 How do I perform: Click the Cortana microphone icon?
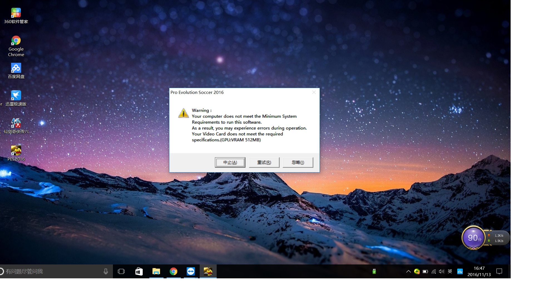click(106, 271)
